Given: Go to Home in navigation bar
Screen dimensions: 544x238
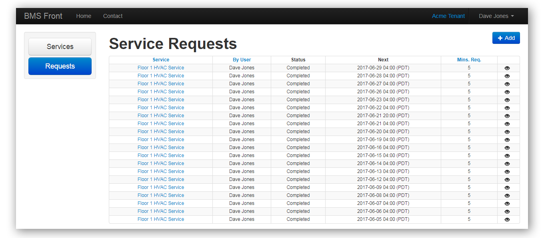Looking at the screenshot, I should (84, 16).
